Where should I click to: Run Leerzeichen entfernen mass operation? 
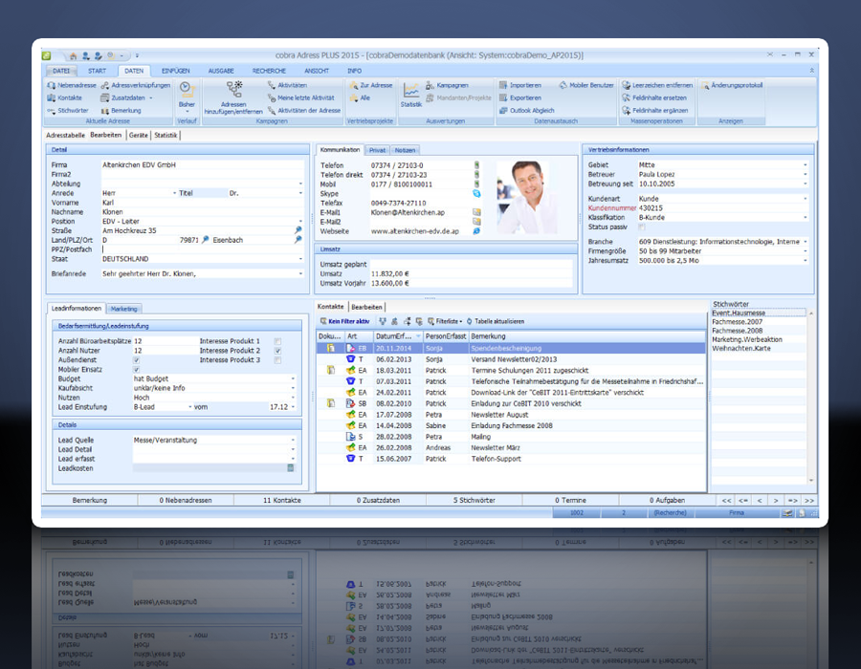pyautogui.click(x=657, y=86)
